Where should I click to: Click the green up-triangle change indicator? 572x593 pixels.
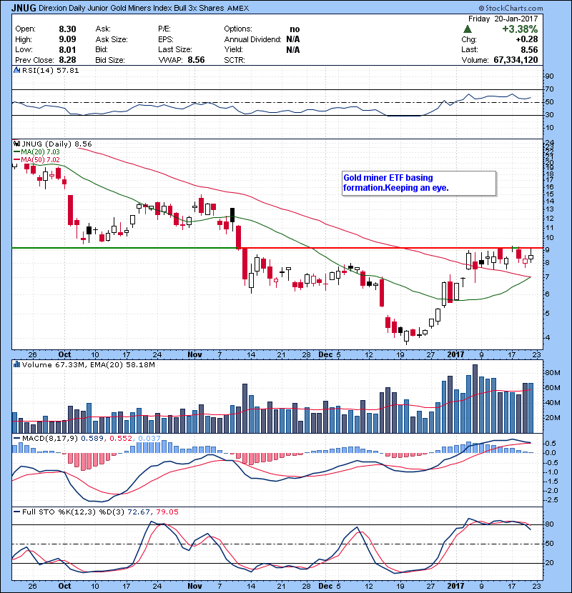point(468,29)
